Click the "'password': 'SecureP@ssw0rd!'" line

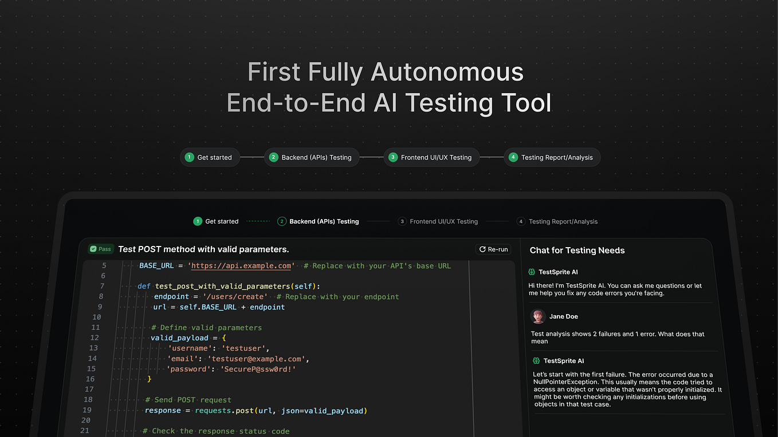231,369
